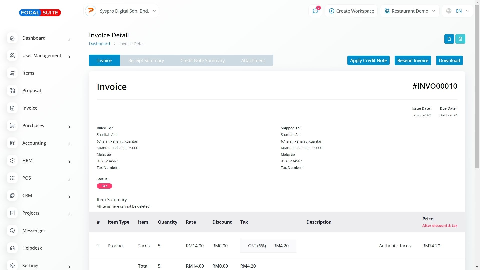This screenshot has height=270, width=480.
Task: Open Items from the sidebar cart icon
Action: point(12,73)
